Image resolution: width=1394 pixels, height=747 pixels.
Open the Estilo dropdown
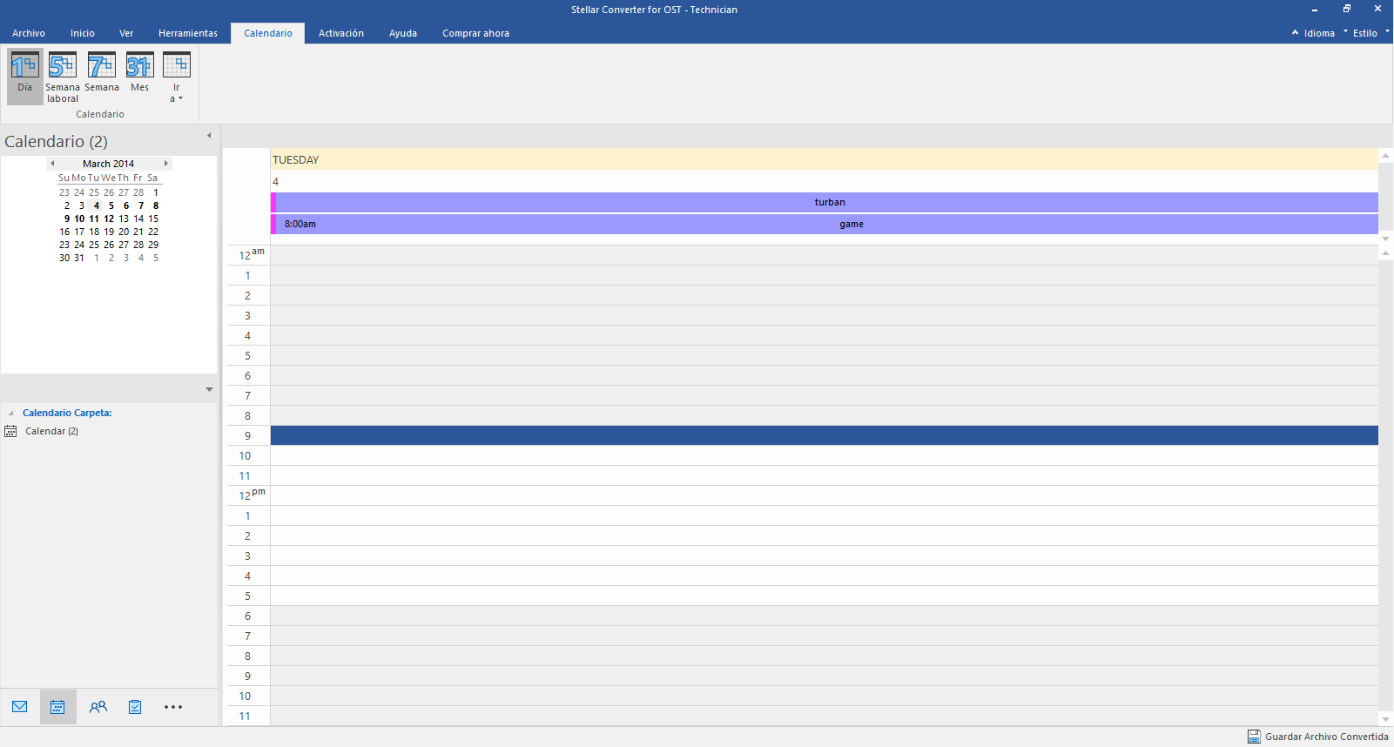1370,33
